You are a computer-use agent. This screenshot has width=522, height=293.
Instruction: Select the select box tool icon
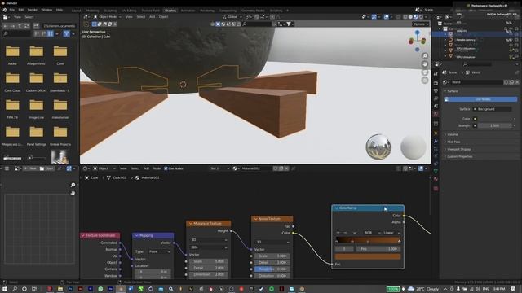[x=95, y=24]
